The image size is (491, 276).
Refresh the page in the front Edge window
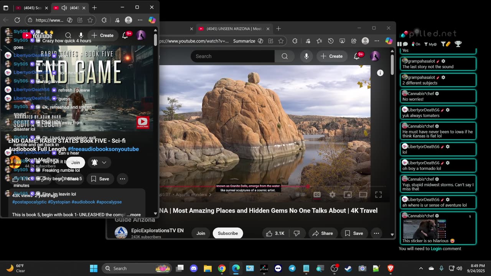click(17, 20)
